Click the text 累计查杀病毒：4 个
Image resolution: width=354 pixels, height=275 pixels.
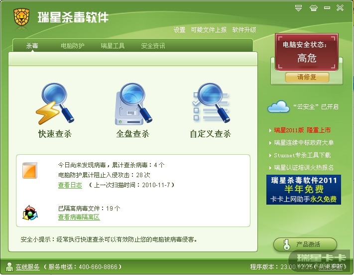(138, 165)
